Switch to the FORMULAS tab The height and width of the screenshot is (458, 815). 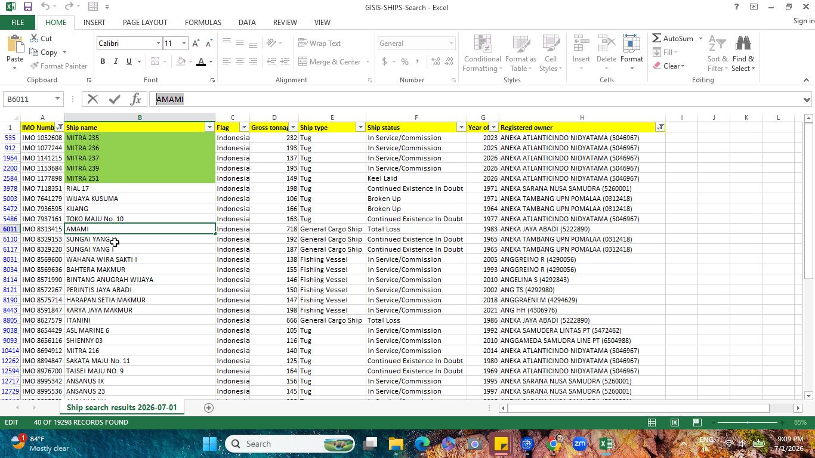coord(203,23)
